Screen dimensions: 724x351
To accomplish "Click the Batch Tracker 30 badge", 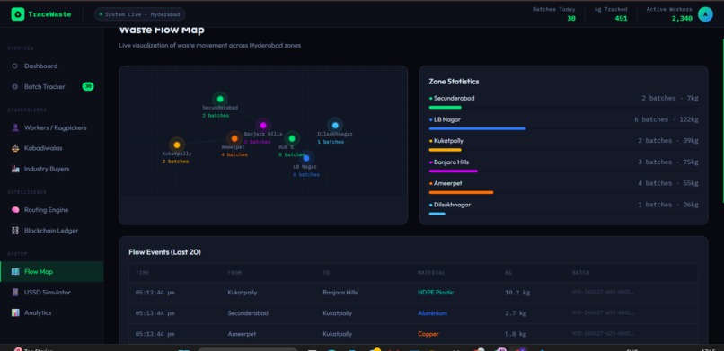I will (88, 87).
